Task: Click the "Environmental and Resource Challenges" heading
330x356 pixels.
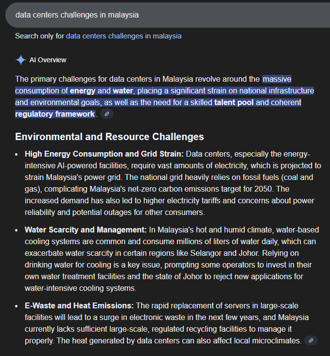Action: (109, 137)
